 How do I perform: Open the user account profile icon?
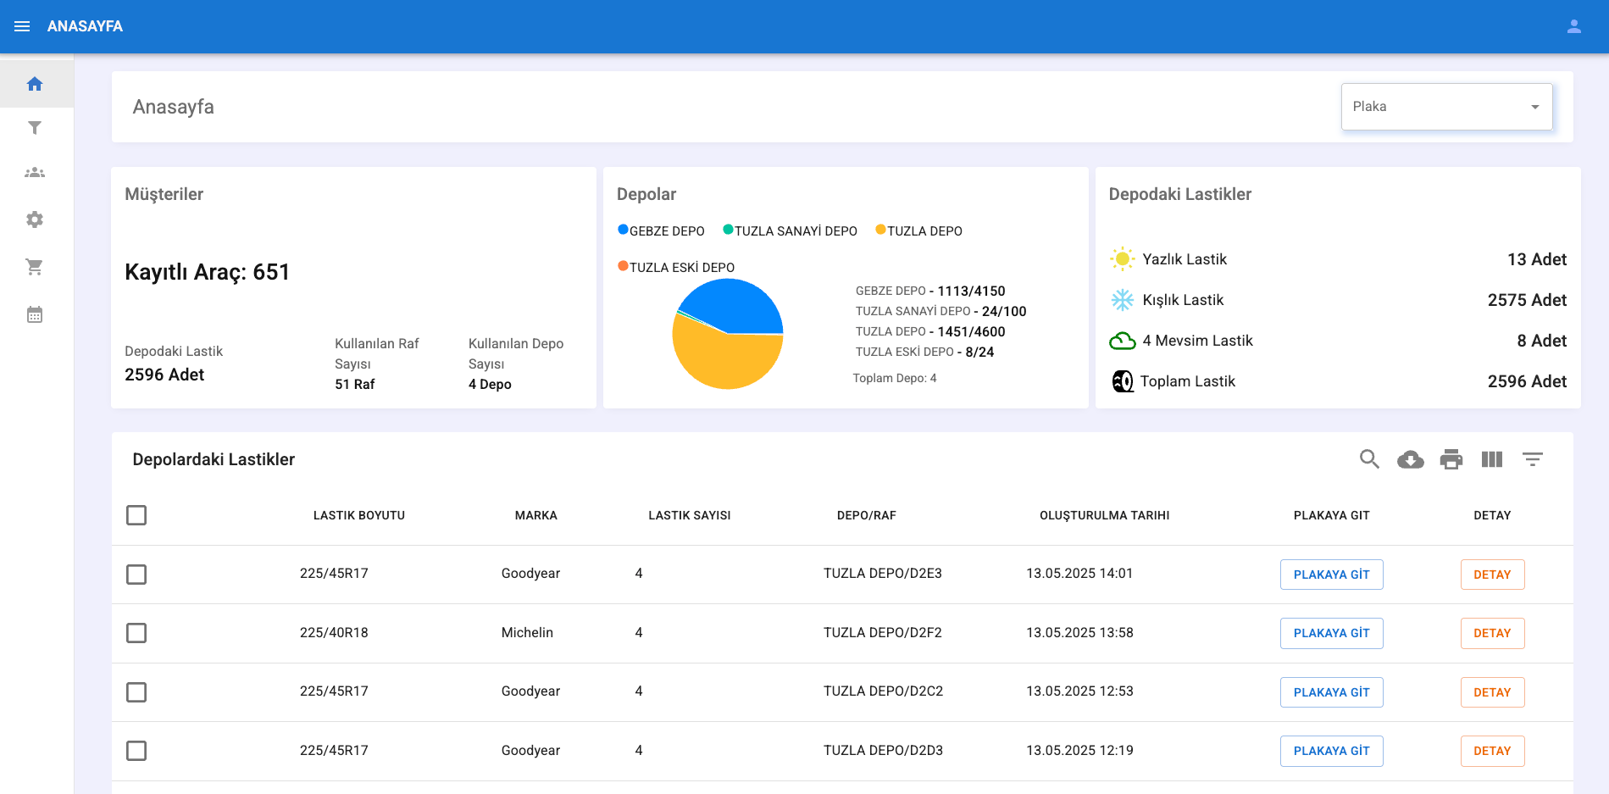tap(1573, 26)
